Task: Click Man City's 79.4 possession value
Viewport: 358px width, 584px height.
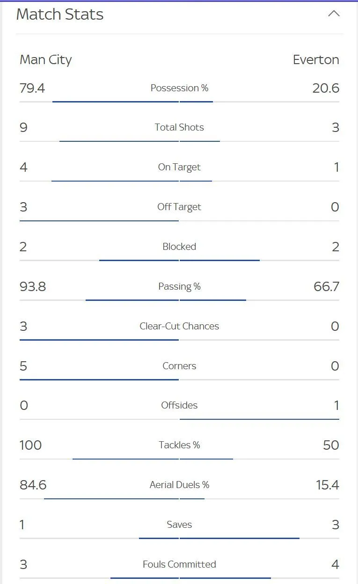Action: click(x=32, y=88)
